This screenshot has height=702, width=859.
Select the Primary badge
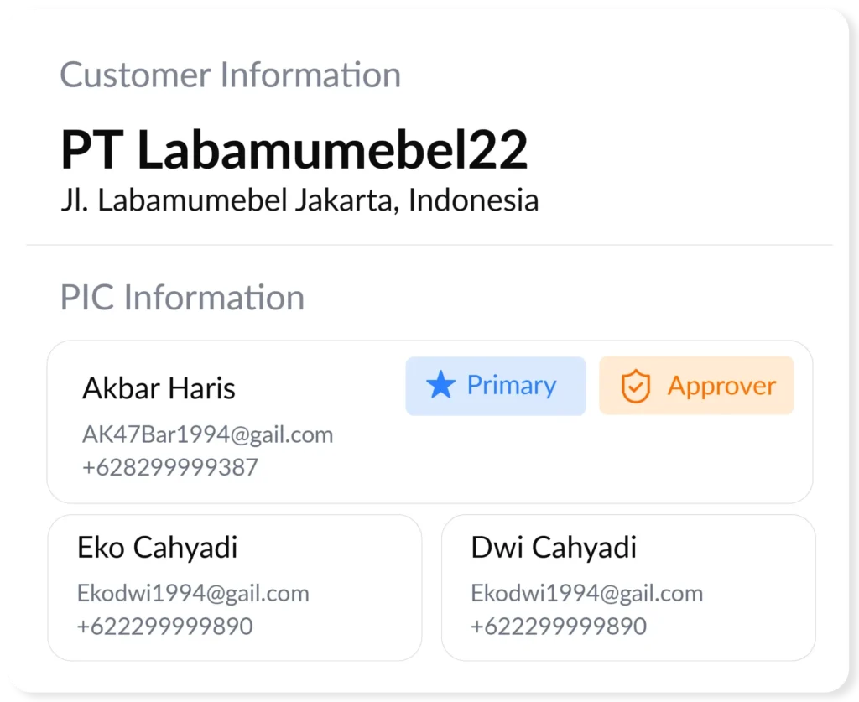[x=496, y=386]
